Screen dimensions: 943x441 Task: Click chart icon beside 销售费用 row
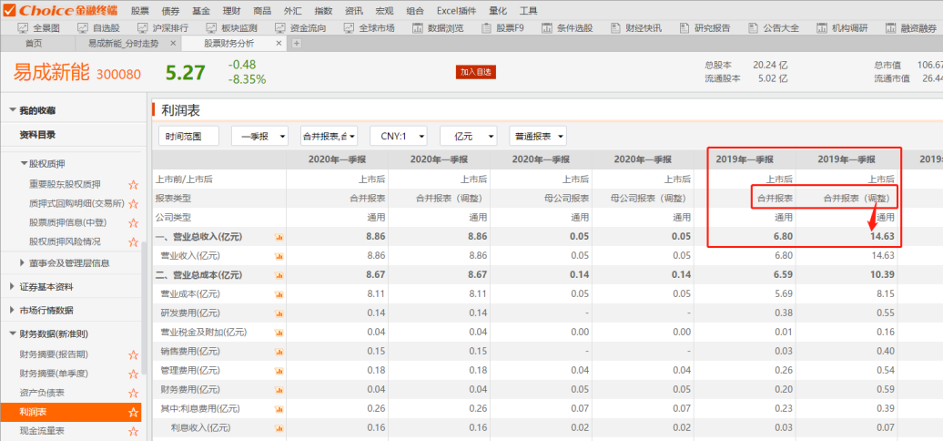pyautogui.click(x=279, y=352)
